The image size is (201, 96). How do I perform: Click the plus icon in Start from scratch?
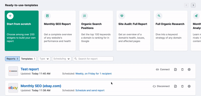(x=10, y=16)
